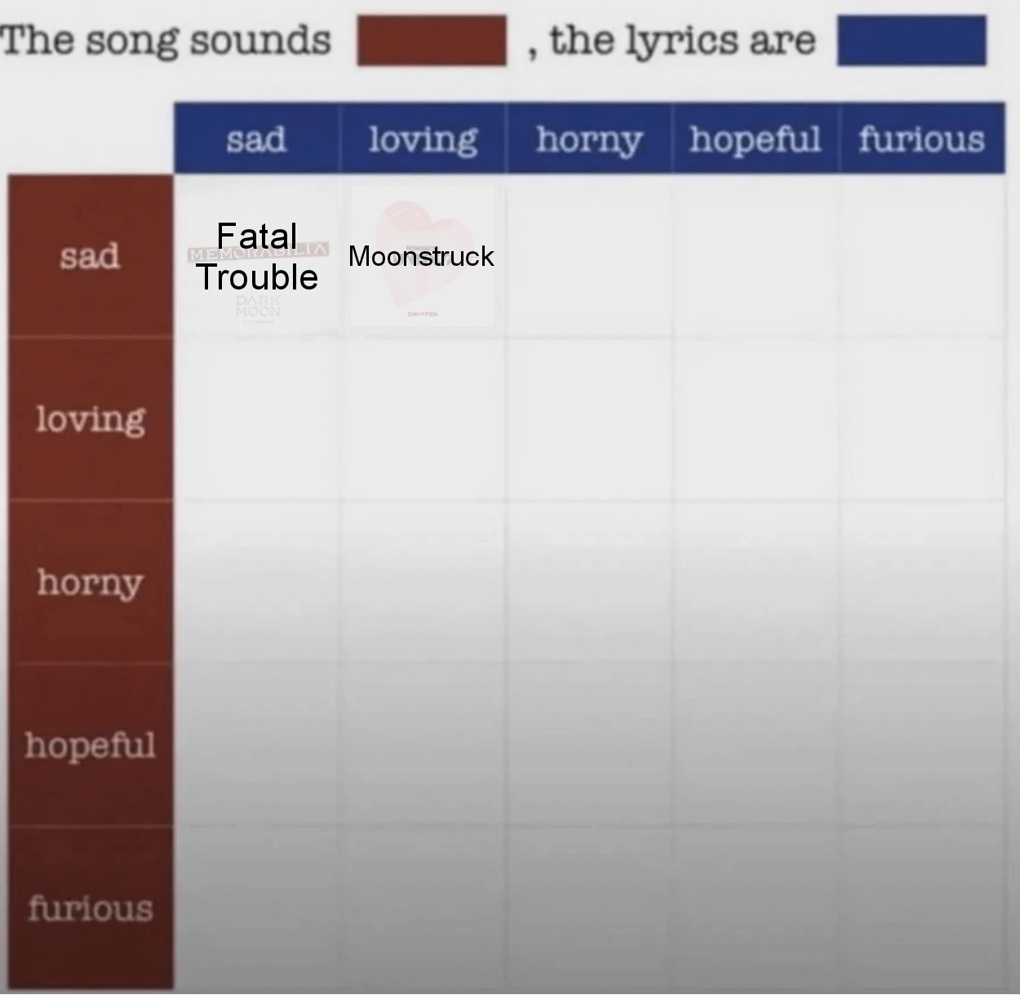Click the "The song sounds" title text
Image resolution: width=1020 pixels, height=995 pixels.
point(166,40)
